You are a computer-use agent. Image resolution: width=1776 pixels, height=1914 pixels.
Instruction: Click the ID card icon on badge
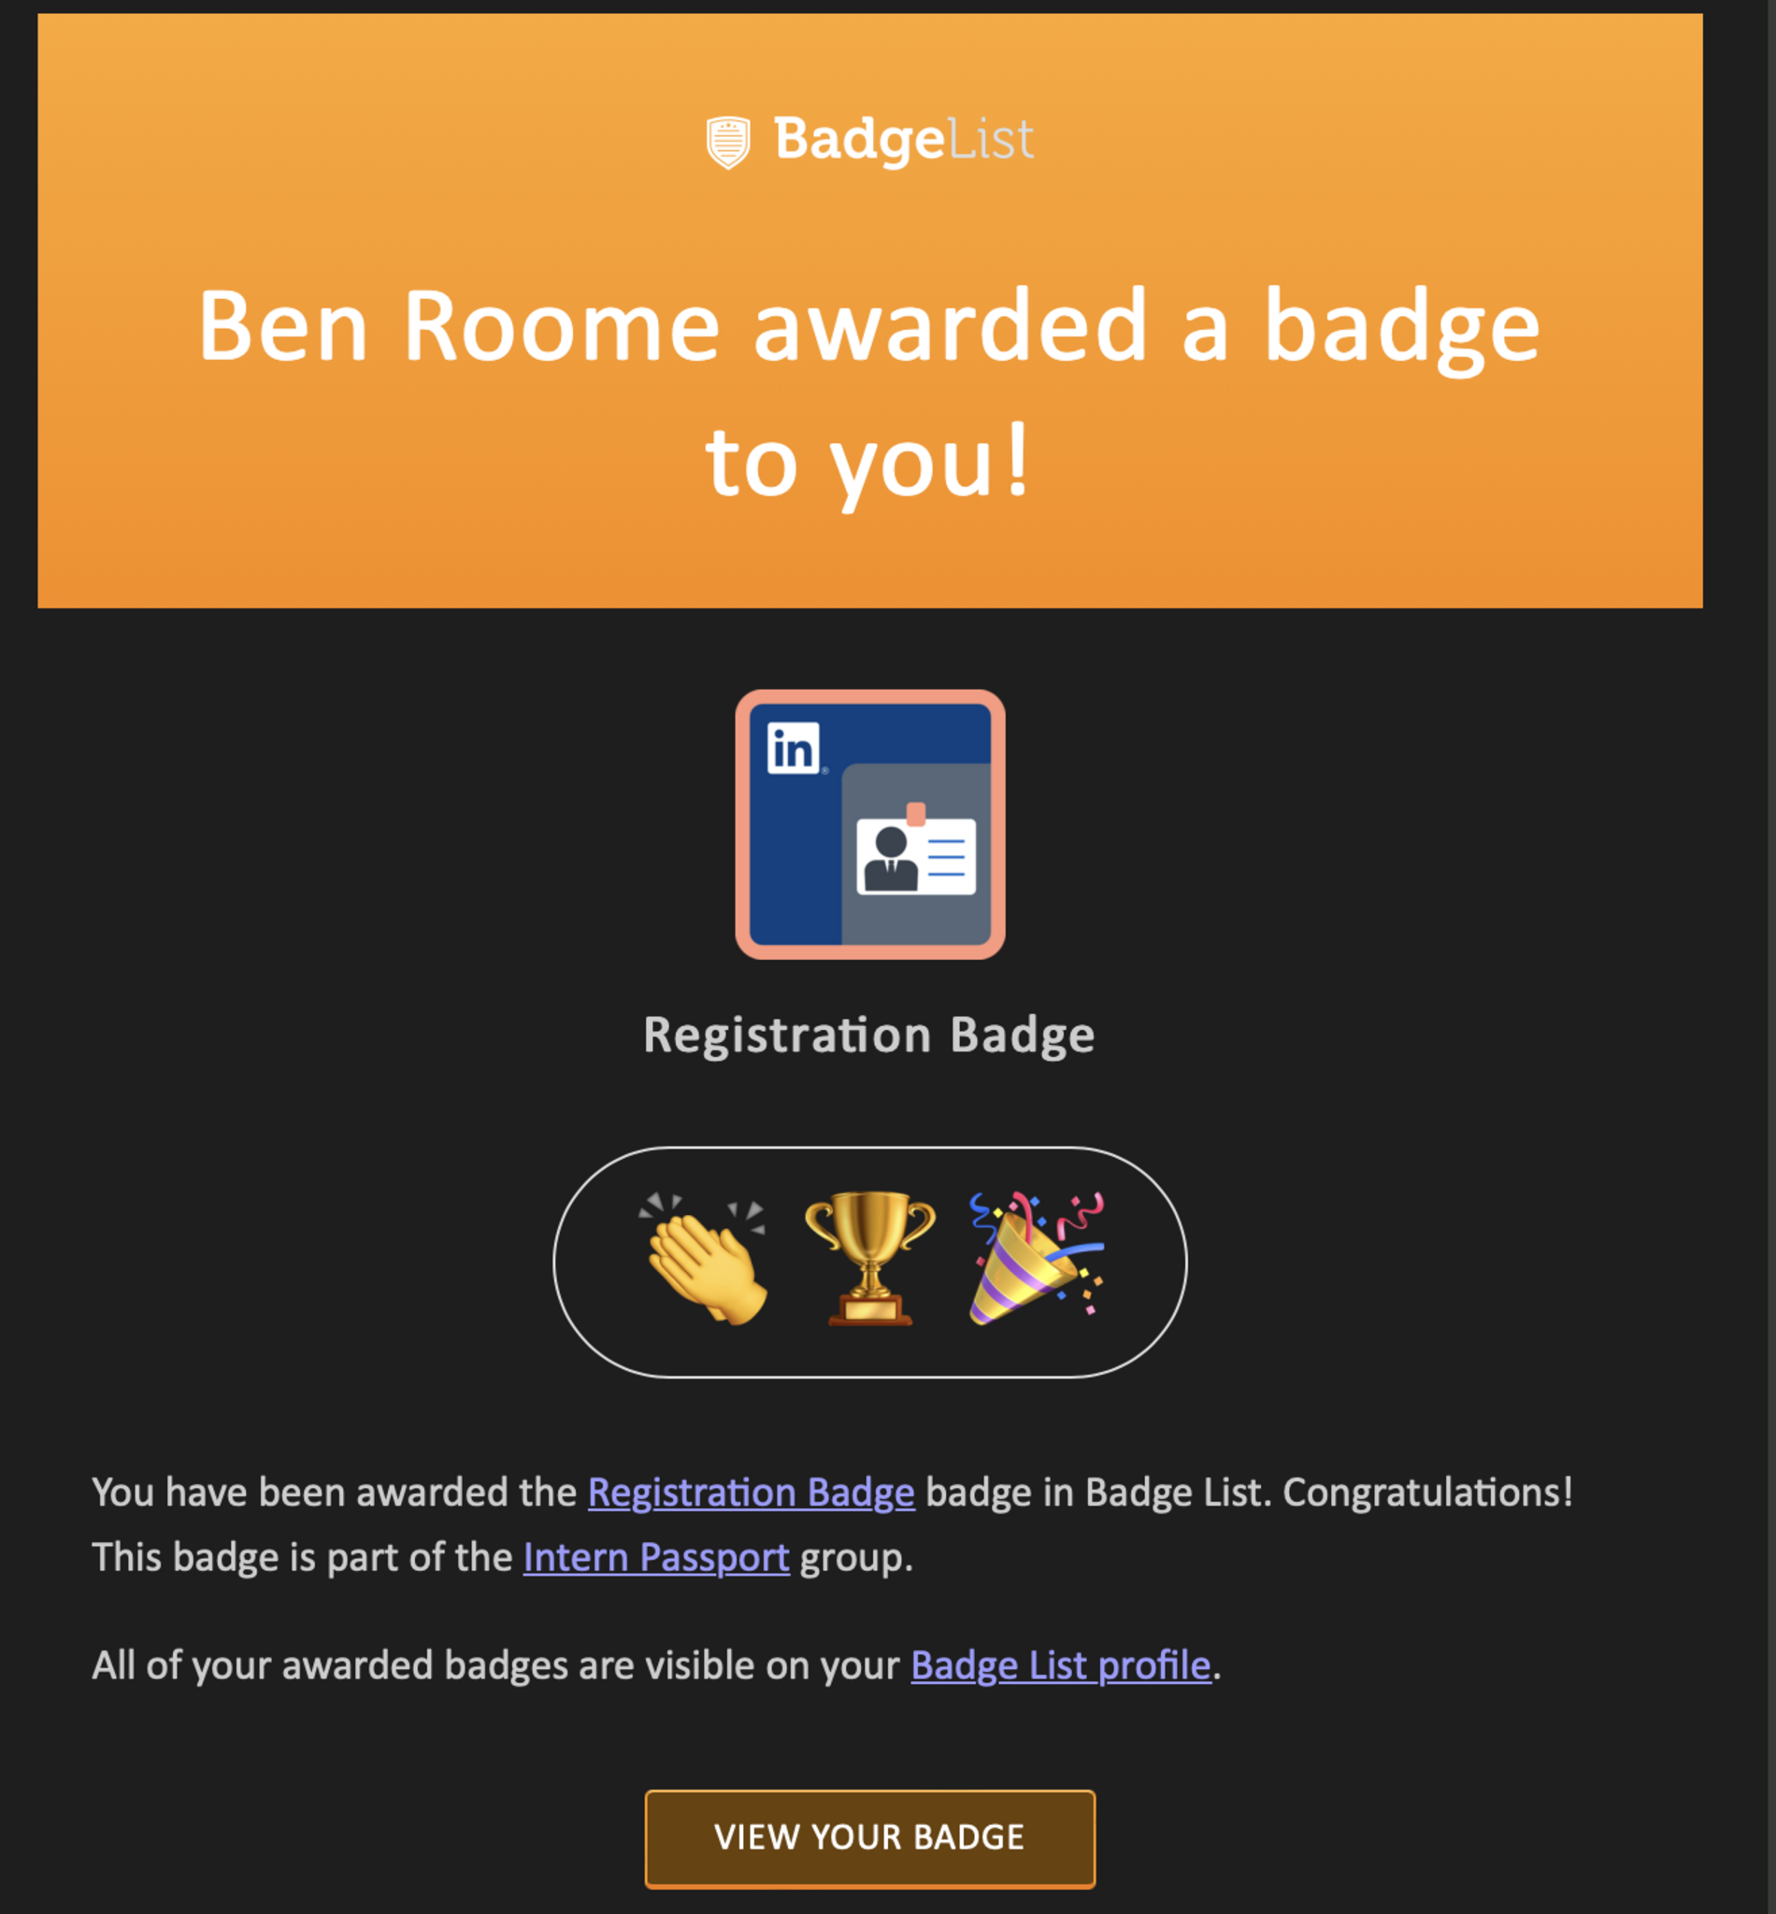pos(916,855)
